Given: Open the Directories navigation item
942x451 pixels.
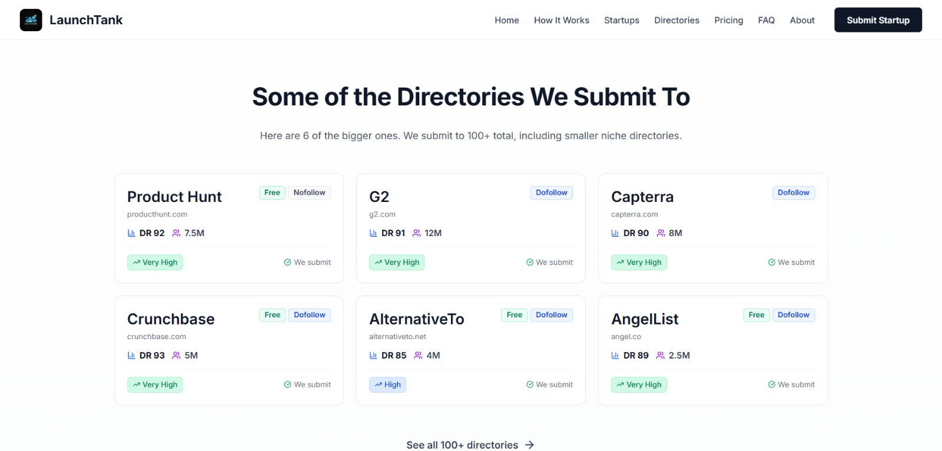Looking at the screenshot, I should (676, 20).
